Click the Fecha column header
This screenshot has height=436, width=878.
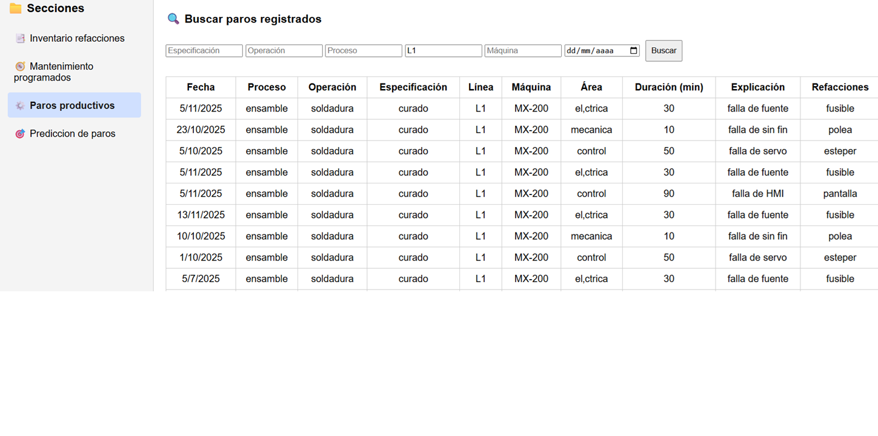pos(201,87)
